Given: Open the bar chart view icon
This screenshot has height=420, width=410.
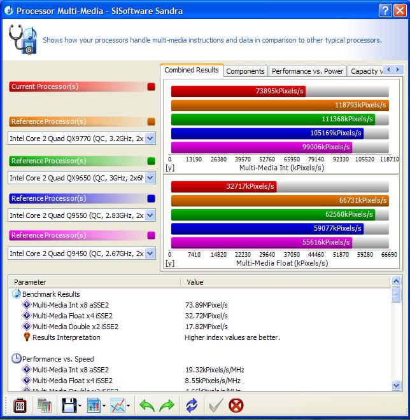Looking at the screenshot, I should pyautogui.click(x=94, y=405).
